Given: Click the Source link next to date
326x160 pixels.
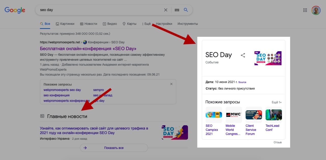Looking at the screenshot, I should 242,82.
